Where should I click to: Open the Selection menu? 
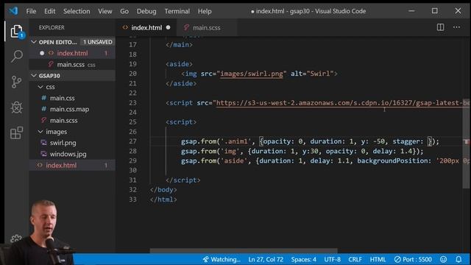(x=77, y=12)
